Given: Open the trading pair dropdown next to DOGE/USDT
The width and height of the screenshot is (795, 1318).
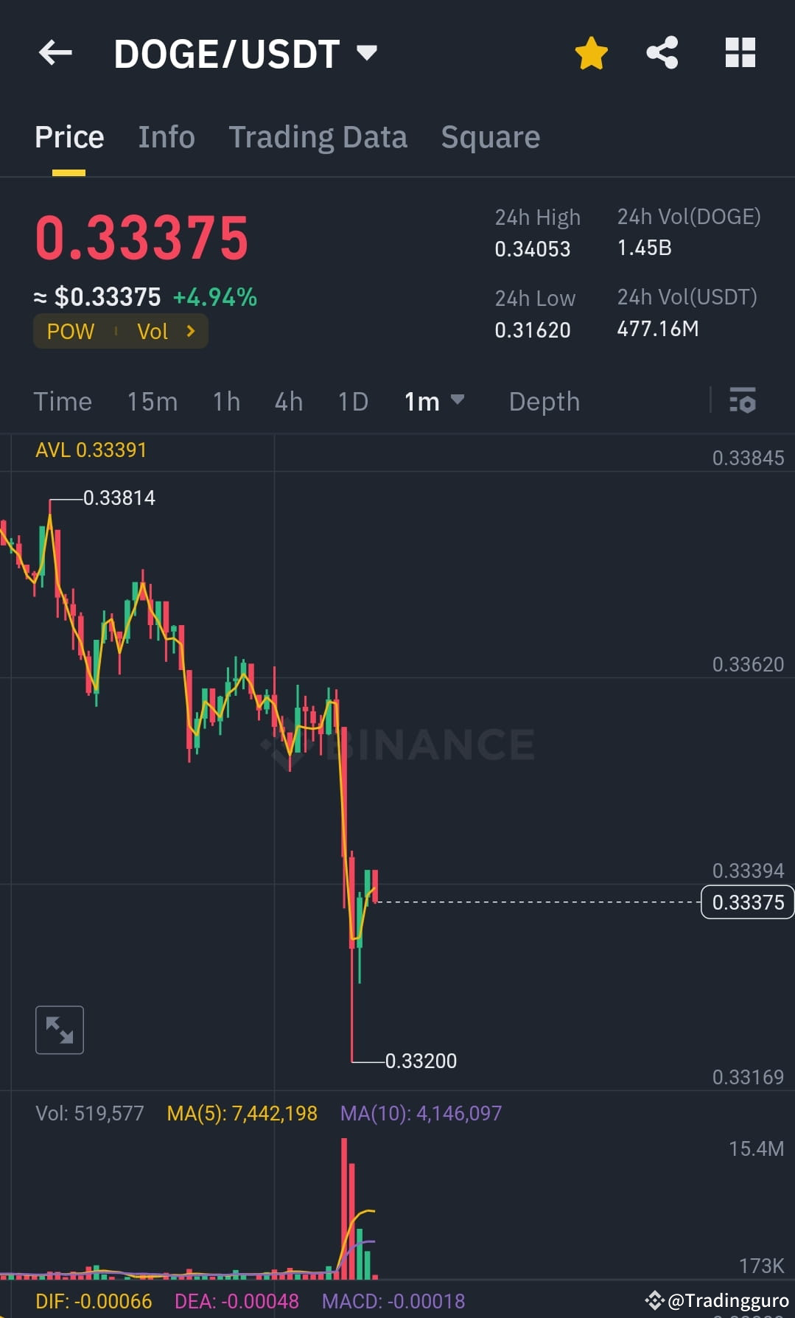Looking at the screenshot, I should coord(366,52).
